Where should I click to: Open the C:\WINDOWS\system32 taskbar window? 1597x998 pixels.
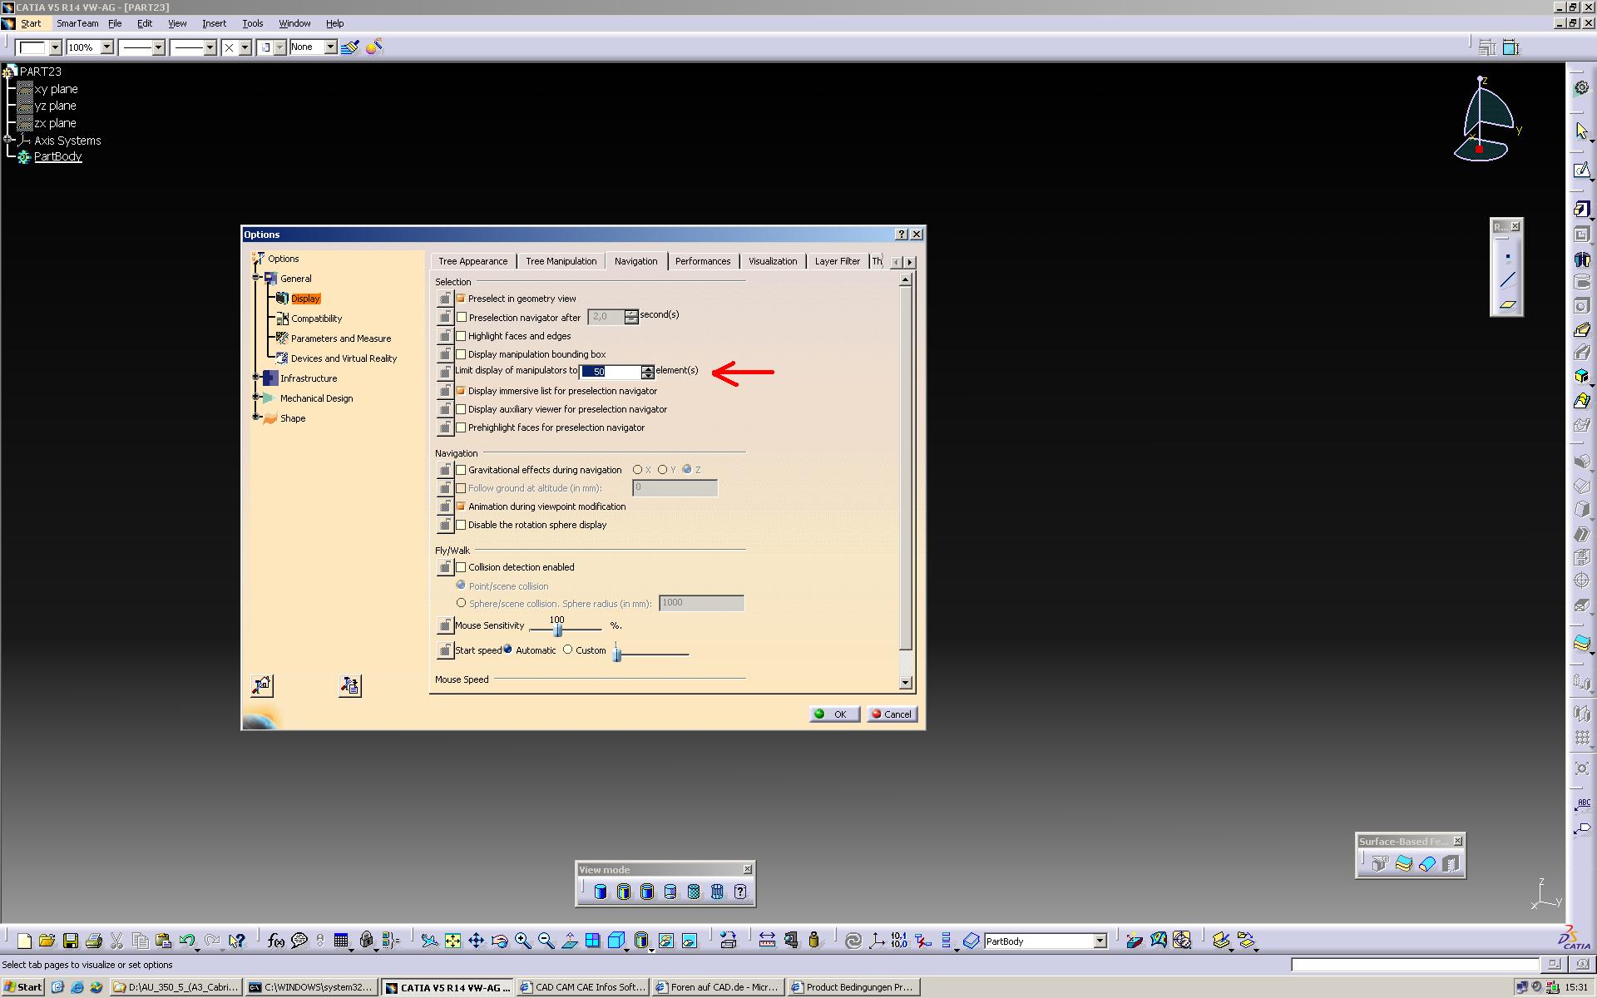click(311, 987)
